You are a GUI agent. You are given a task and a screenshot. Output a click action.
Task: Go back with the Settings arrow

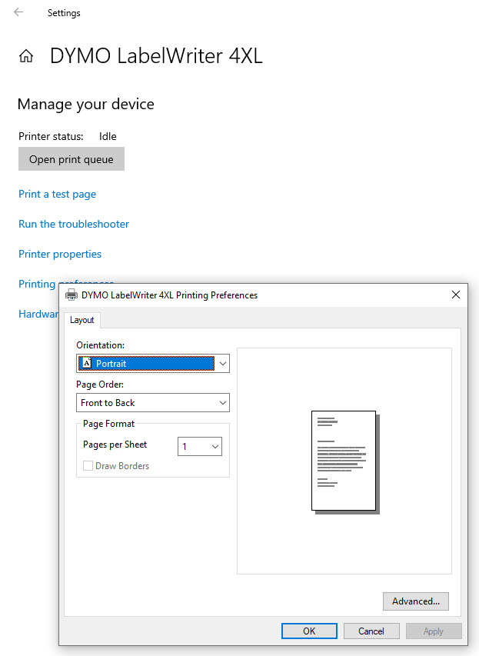[18, 12]
